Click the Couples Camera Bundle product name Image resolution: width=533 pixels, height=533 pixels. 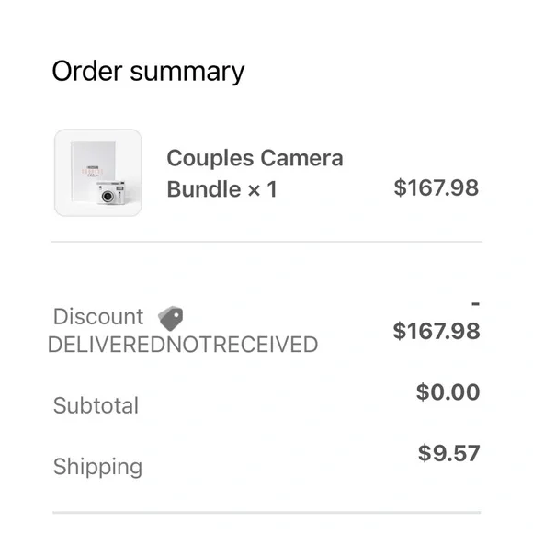(x=255, y=174)
